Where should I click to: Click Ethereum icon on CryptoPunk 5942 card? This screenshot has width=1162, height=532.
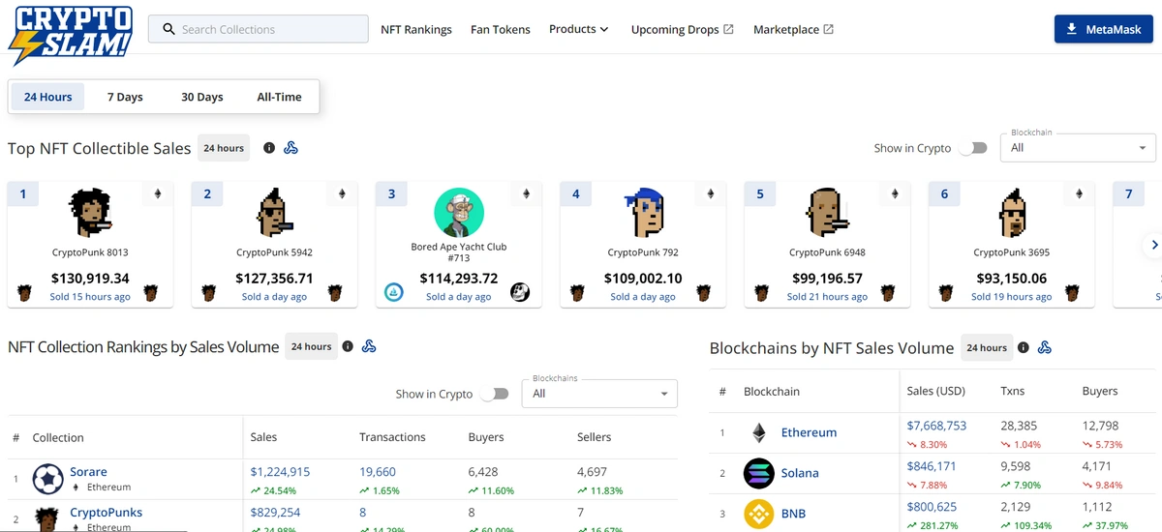click(x=341, y=193)
